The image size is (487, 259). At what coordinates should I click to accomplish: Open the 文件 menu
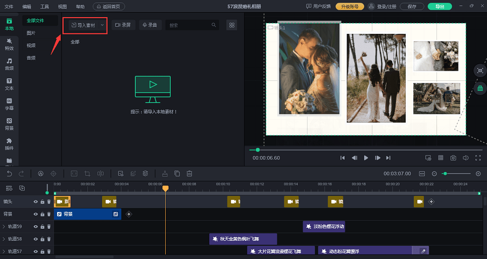click(9, 7)
